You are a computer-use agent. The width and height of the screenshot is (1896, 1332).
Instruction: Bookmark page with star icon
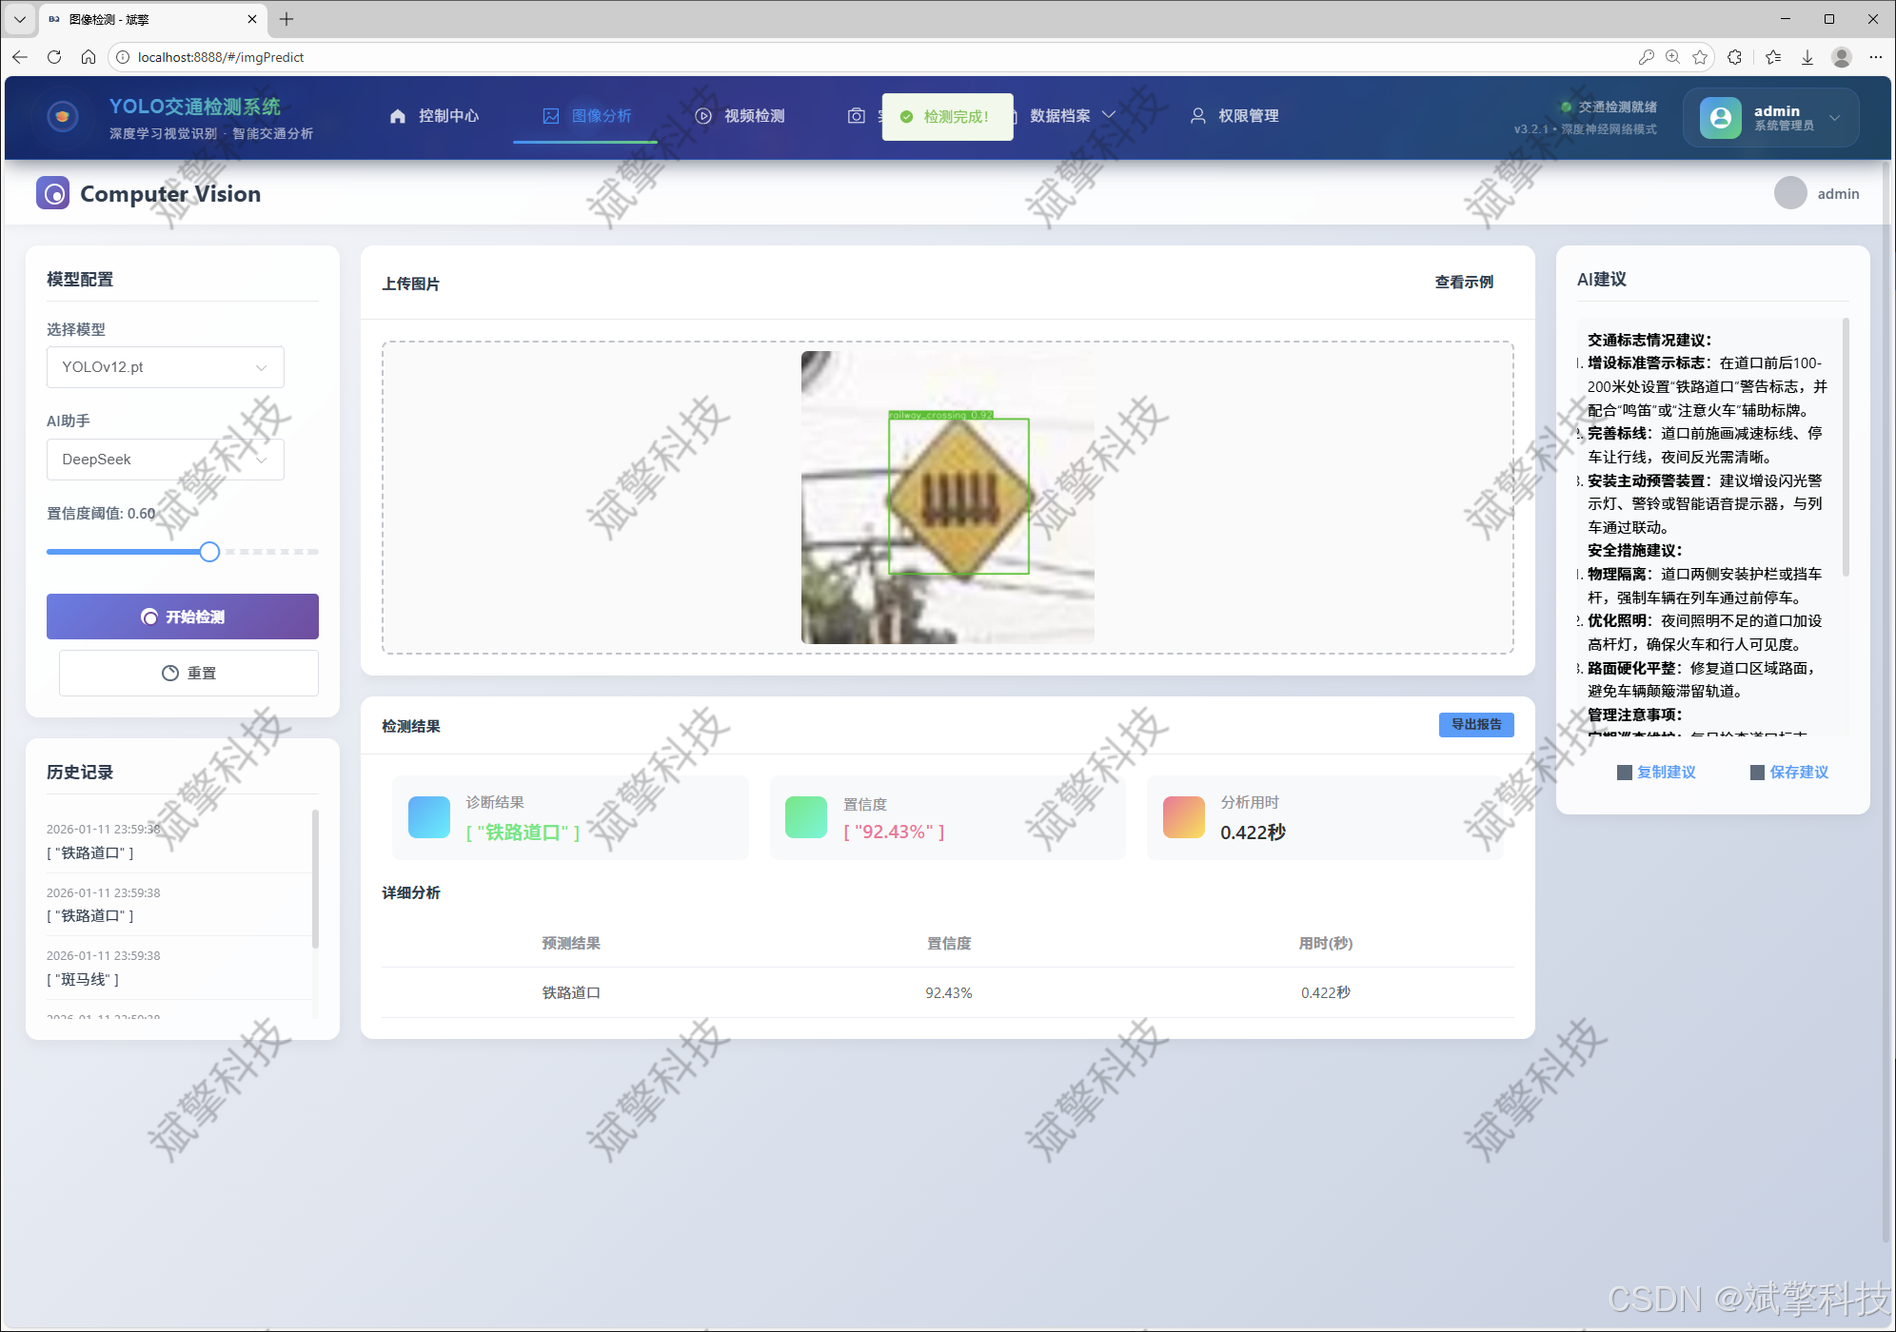point(1700,57)
